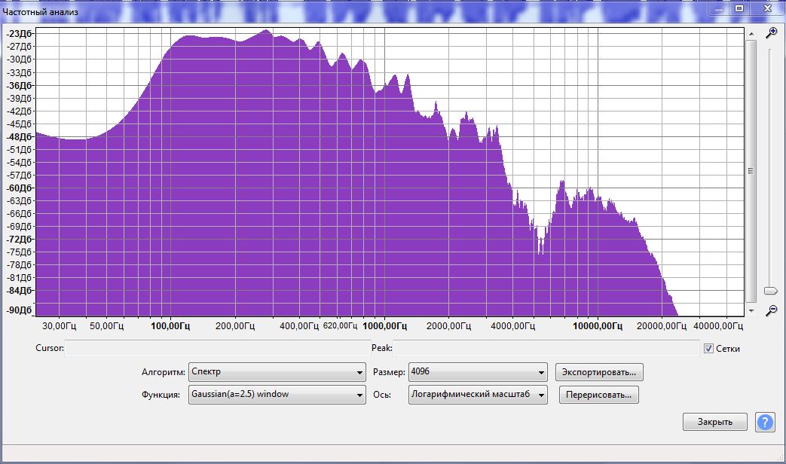Maximize the Частотный анализ window
The height and width of the screenshot is (464, 786).
(739, 8)
